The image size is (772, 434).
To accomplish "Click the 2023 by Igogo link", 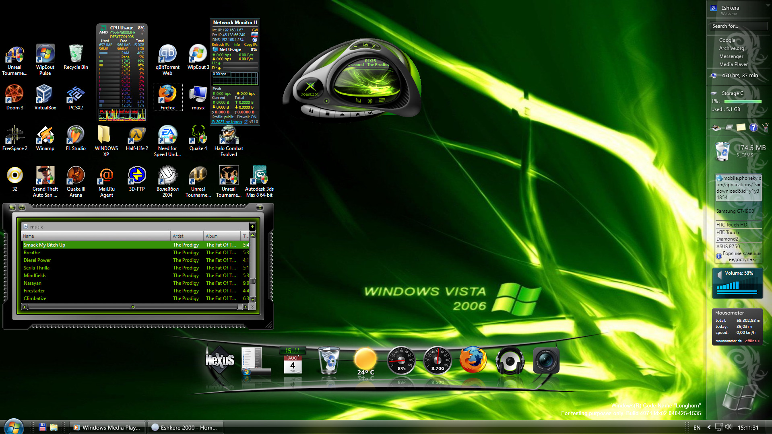I will (x=227, y=122).
